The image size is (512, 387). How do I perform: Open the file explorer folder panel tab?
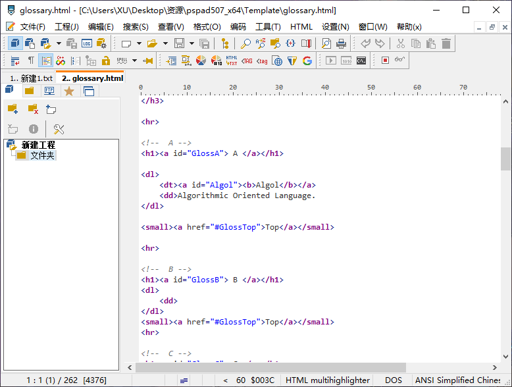coord(30,91)
